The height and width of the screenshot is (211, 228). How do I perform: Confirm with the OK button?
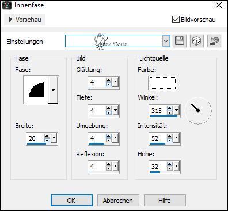(x=71, y=201)
